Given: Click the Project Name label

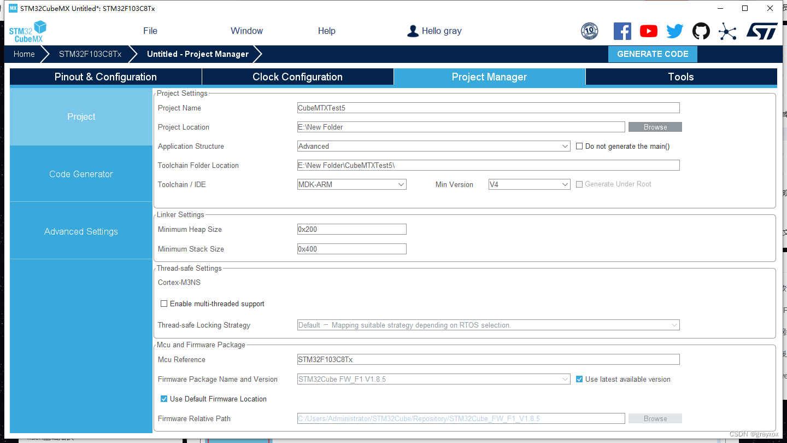Looking at the screenshot, I should tap(179, 108).
